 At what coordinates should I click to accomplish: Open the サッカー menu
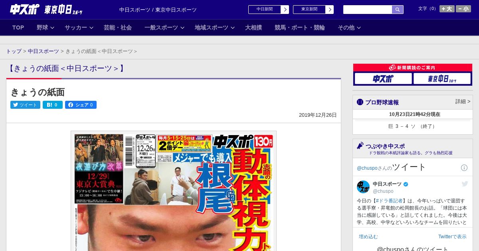coord(76,27)
